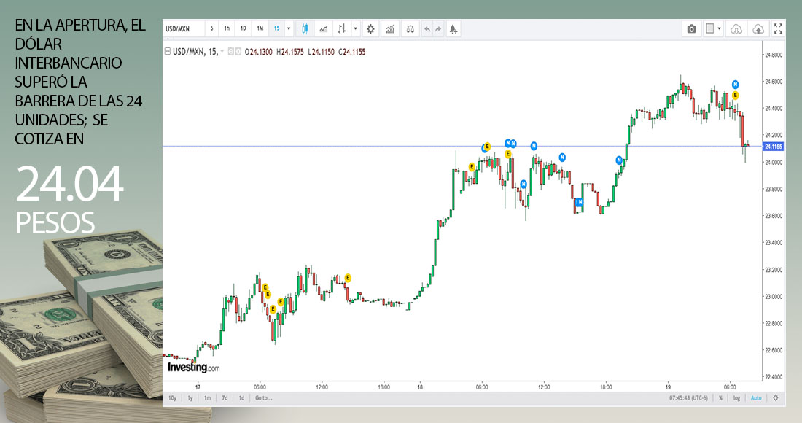This screenshot has width=802, height=423.
Task: Switch to the 1D timeframe tab
Action: pyautogui.click(x=244, y=29)
